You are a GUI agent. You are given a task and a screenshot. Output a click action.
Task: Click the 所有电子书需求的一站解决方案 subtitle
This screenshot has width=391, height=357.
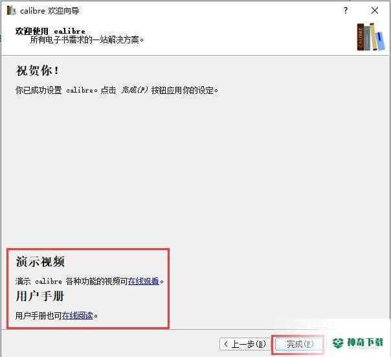point(87,40)
